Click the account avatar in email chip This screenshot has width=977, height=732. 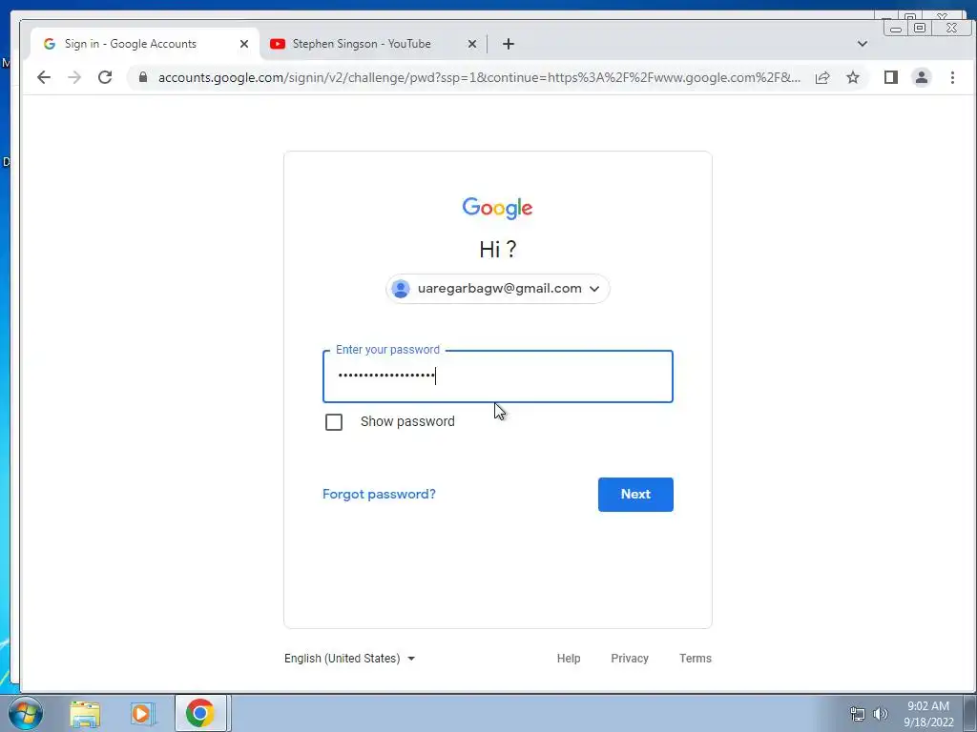click(401, 289)
